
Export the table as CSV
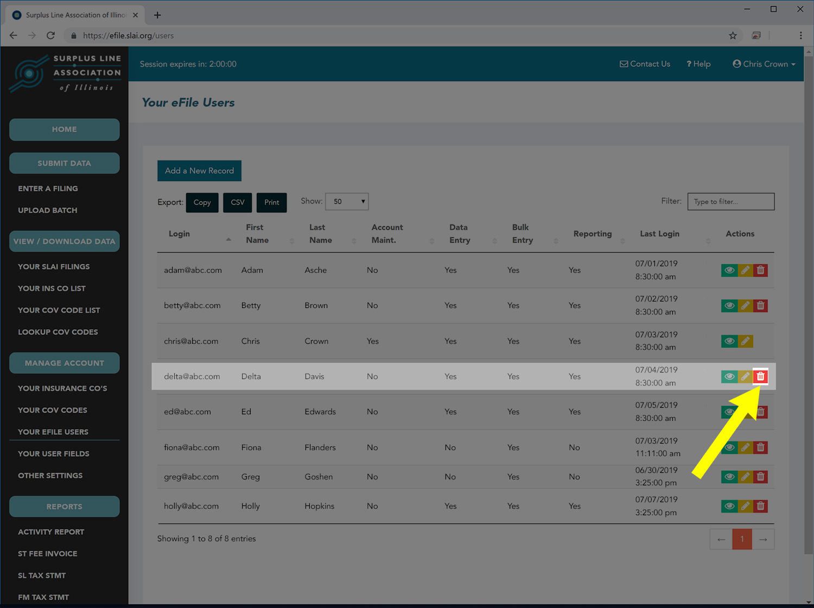(238, 202)
